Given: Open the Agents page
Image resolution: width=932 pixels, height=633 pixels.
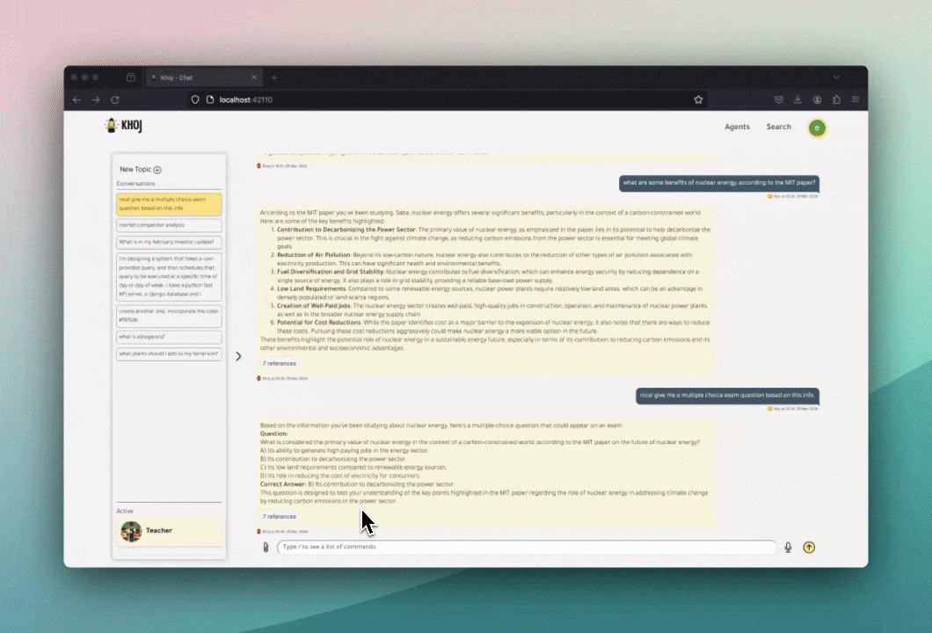Looking at the screenshot, I should (737, 127).
